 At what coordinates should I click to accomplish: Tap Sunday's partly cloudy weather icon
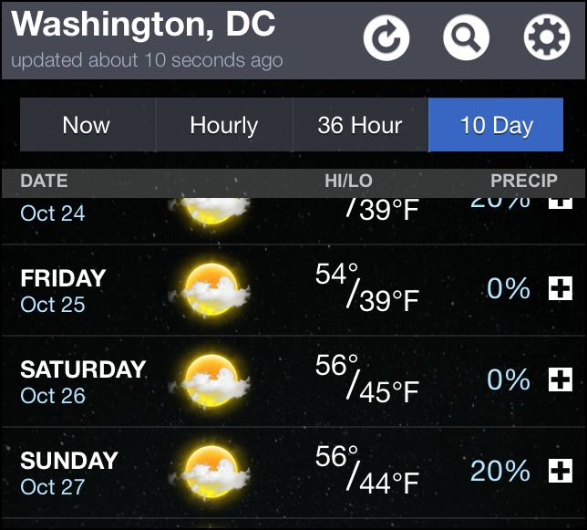212,472
